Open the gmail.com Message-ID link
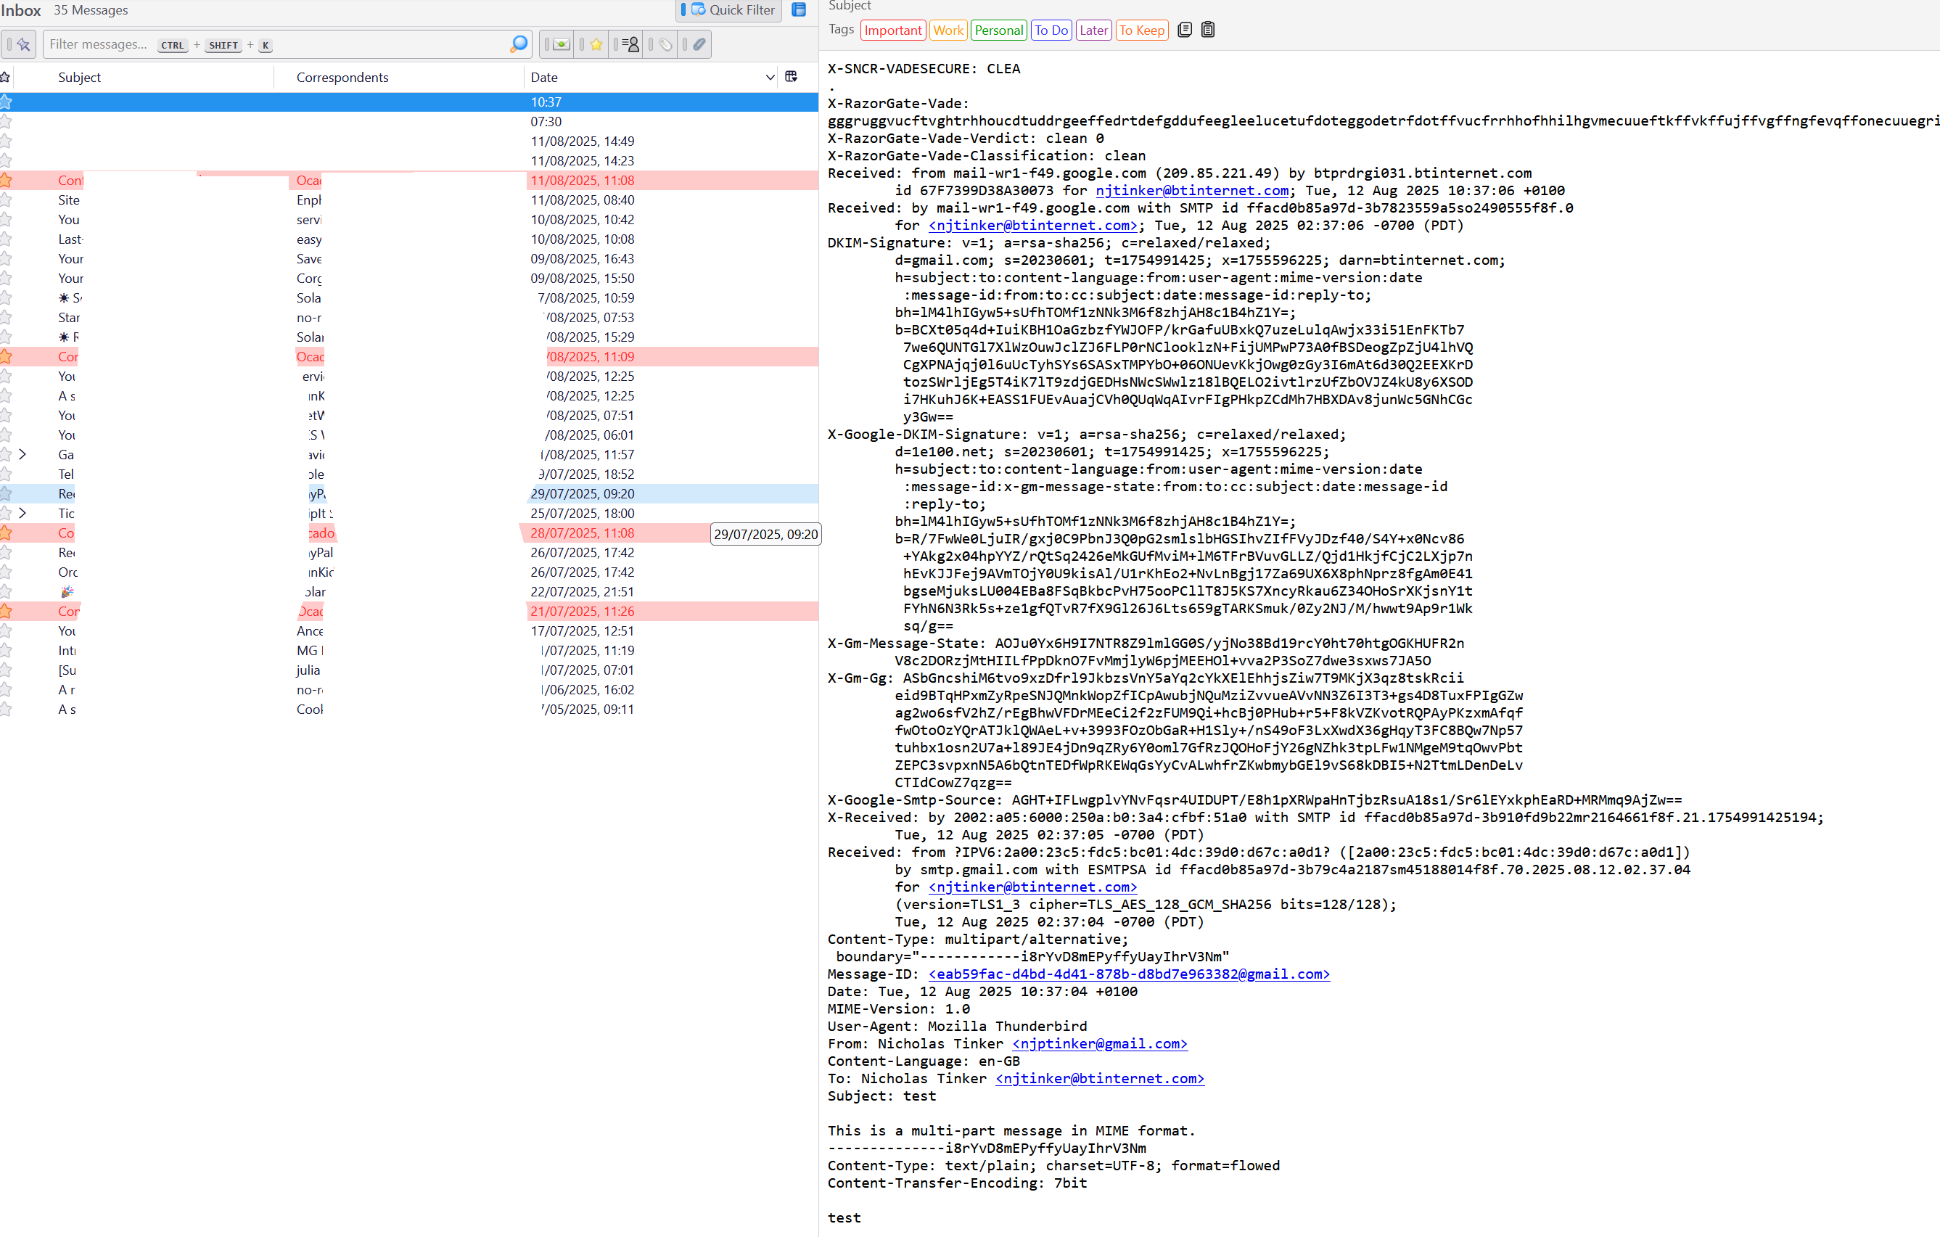Image resolution: width=1940 pixels, height=1237 pixels. (1128, 974)
